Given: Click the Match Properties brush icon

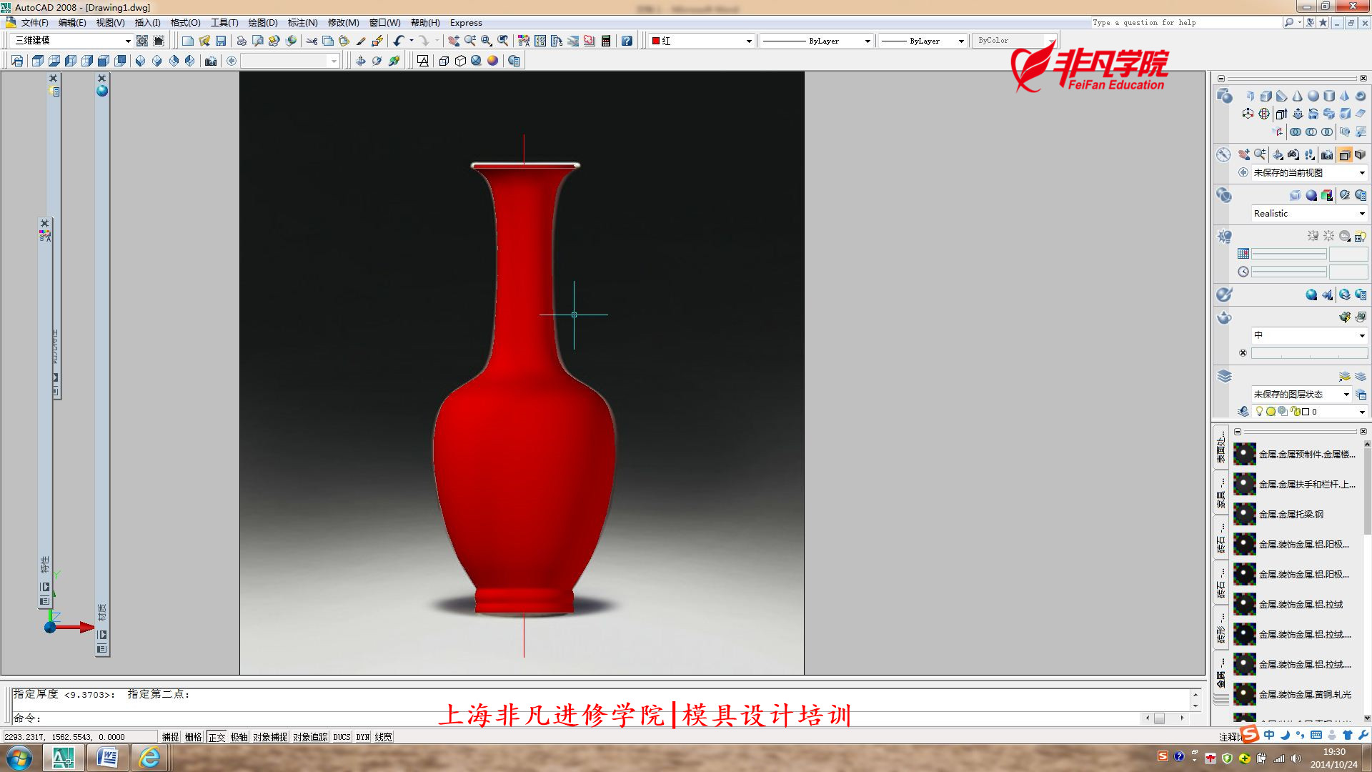Looking at the screenshot, I should pos(361,41).
